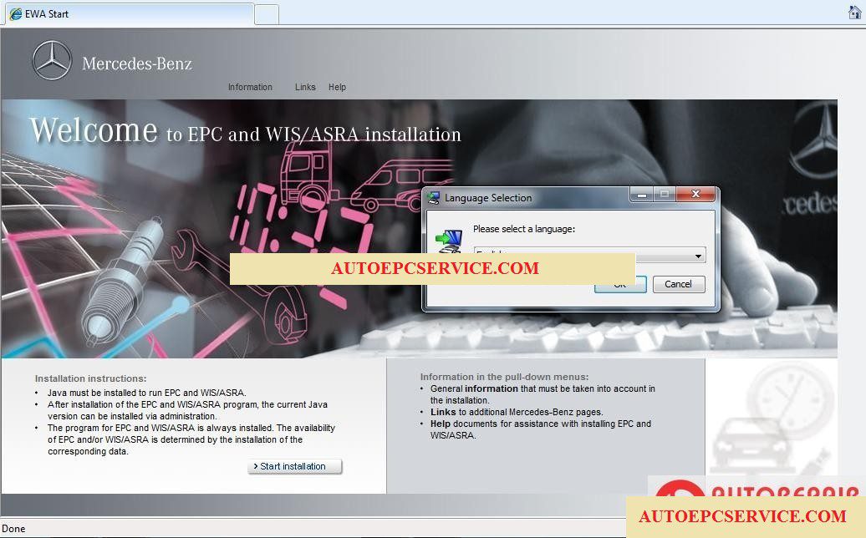866x538 pixels.
Task: Click 'Help documents for assistance' line
Action: pyautogui.click(x=541, y=429)
